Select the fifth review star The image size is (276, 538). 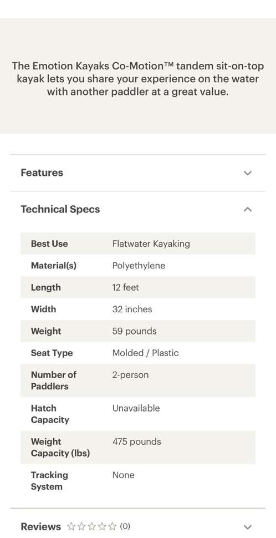pos(112,526)
